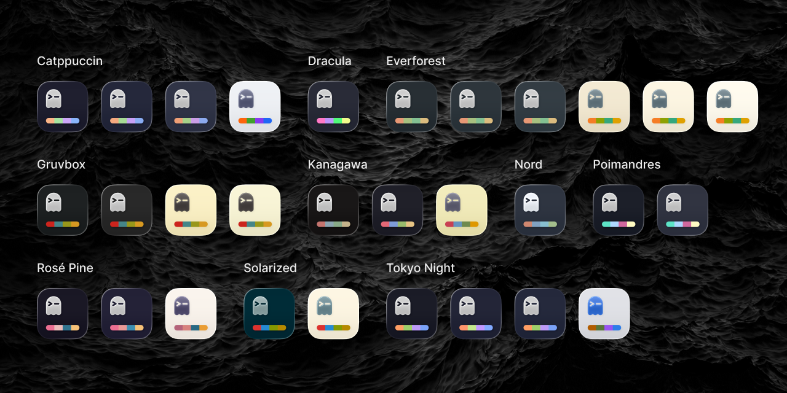Select the first Poimandres dark icon

[619, 210]
